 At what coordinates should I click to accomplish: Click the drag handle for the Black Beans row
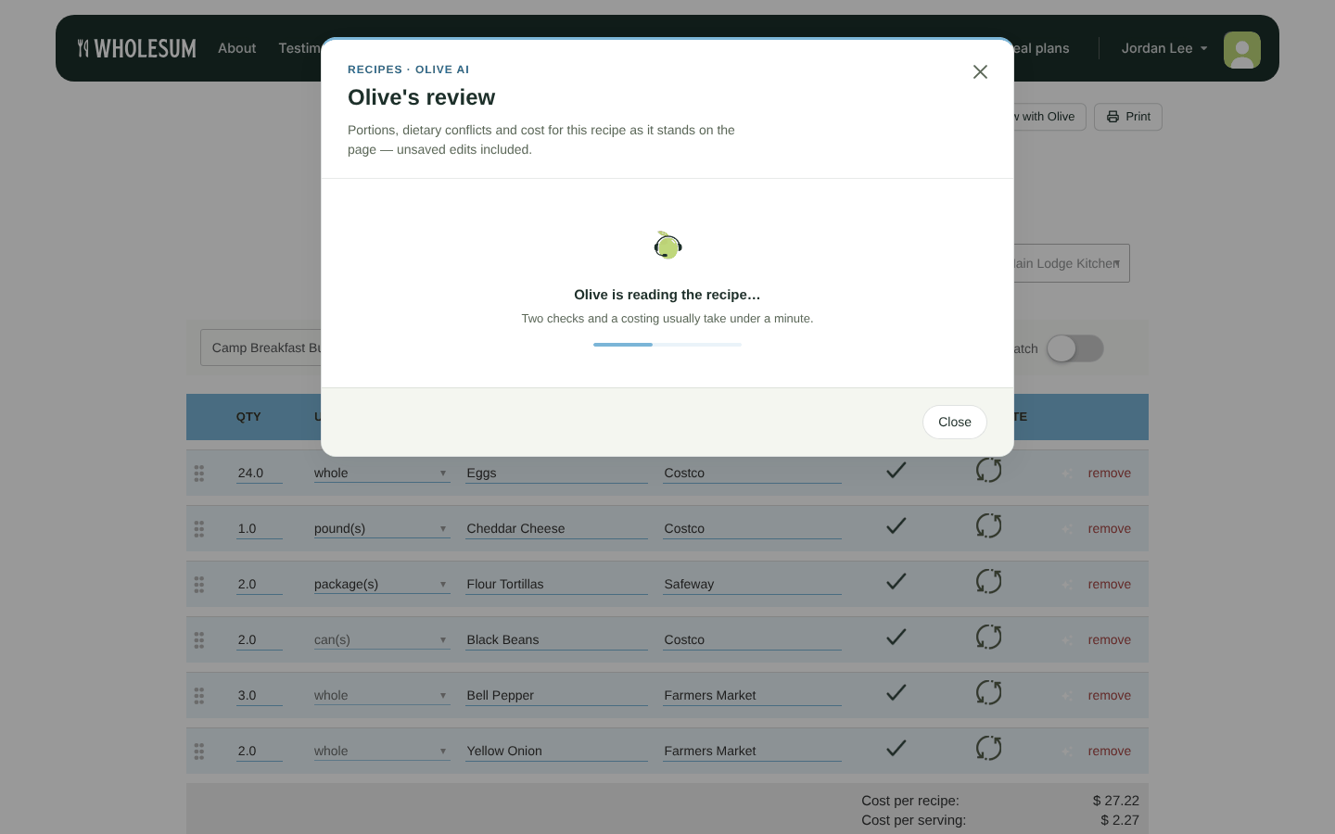tap(199, 640)
